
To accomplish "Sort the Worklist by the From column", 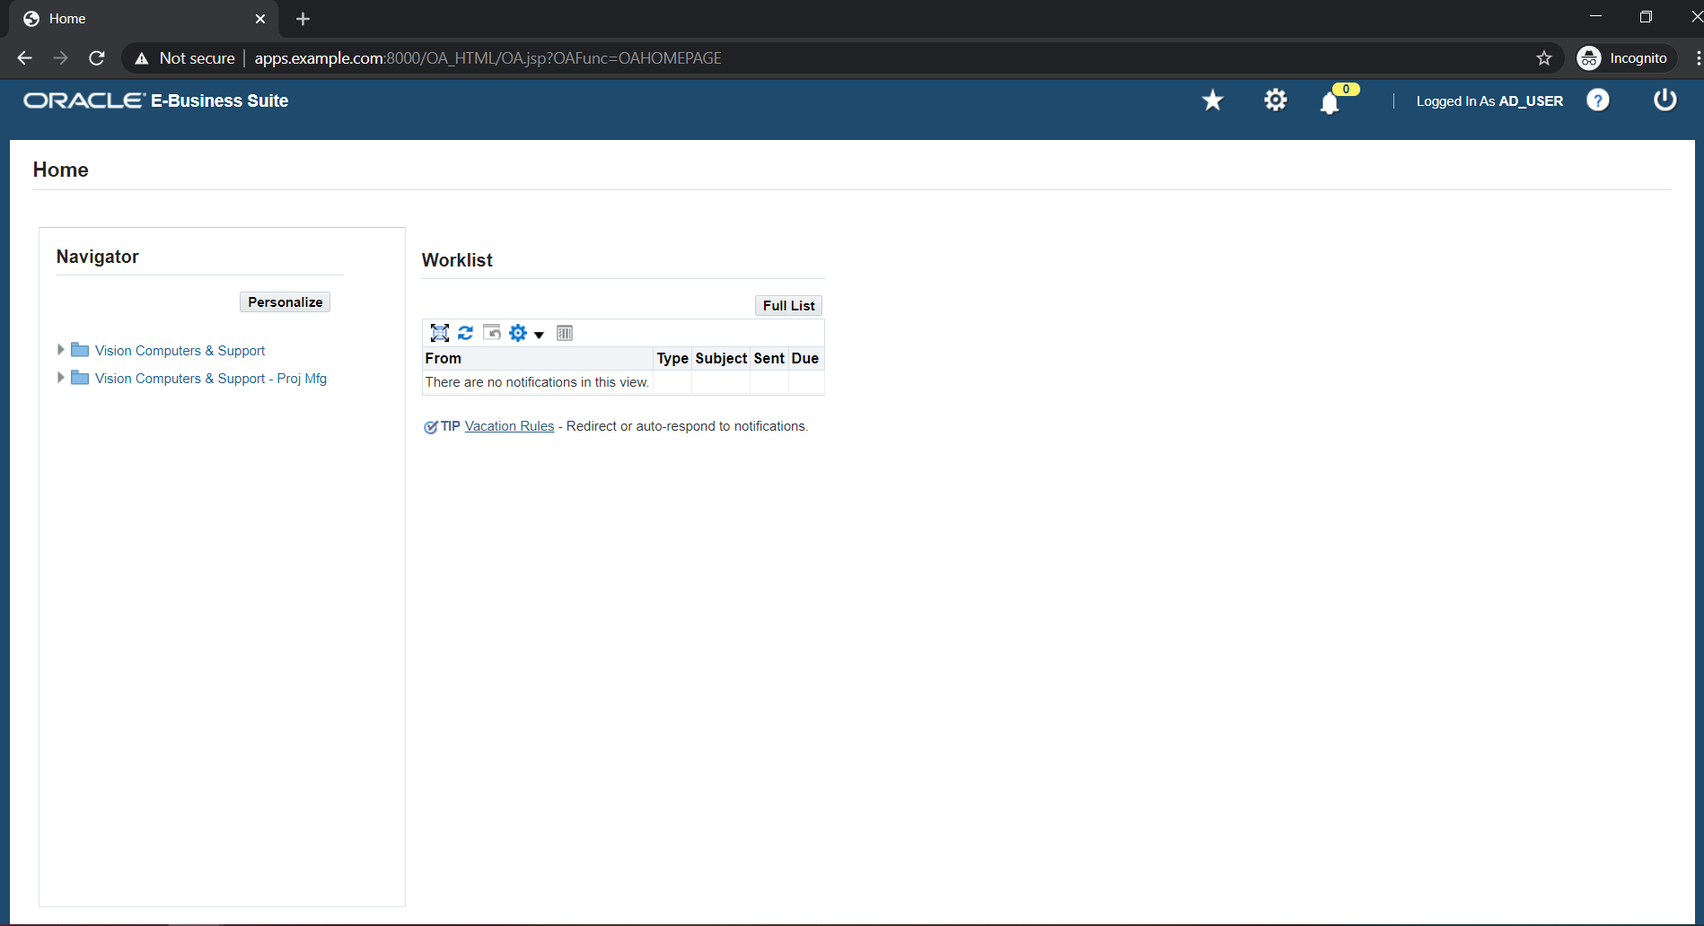I will coord(443,358).
